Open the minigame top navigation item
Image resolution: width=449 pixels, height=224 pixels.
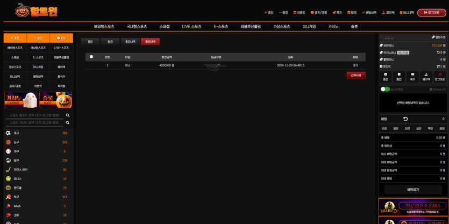coord(309,27)
